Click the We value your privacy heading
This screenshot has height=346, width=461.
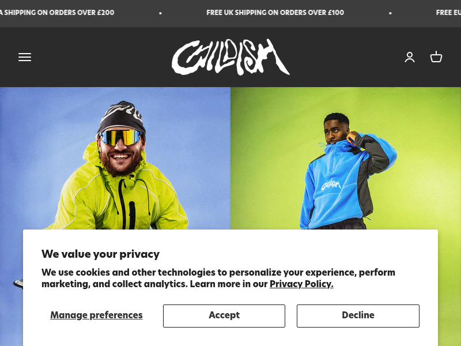[100, 254]
